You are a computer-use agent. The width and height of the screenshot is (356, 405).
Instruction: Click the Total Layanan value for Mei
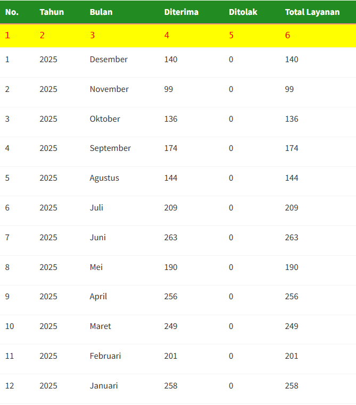(x=292, y=267)
